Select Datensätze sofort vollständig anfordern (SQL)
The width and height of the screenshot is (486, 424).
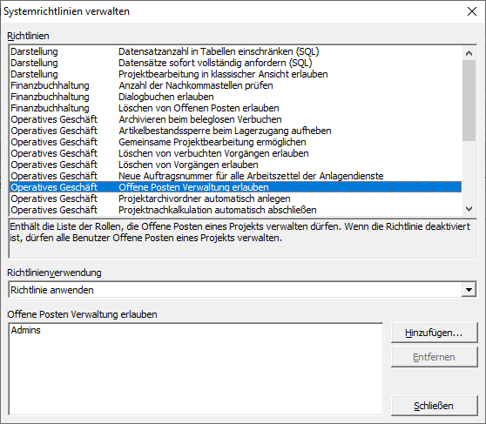(235, 63)
